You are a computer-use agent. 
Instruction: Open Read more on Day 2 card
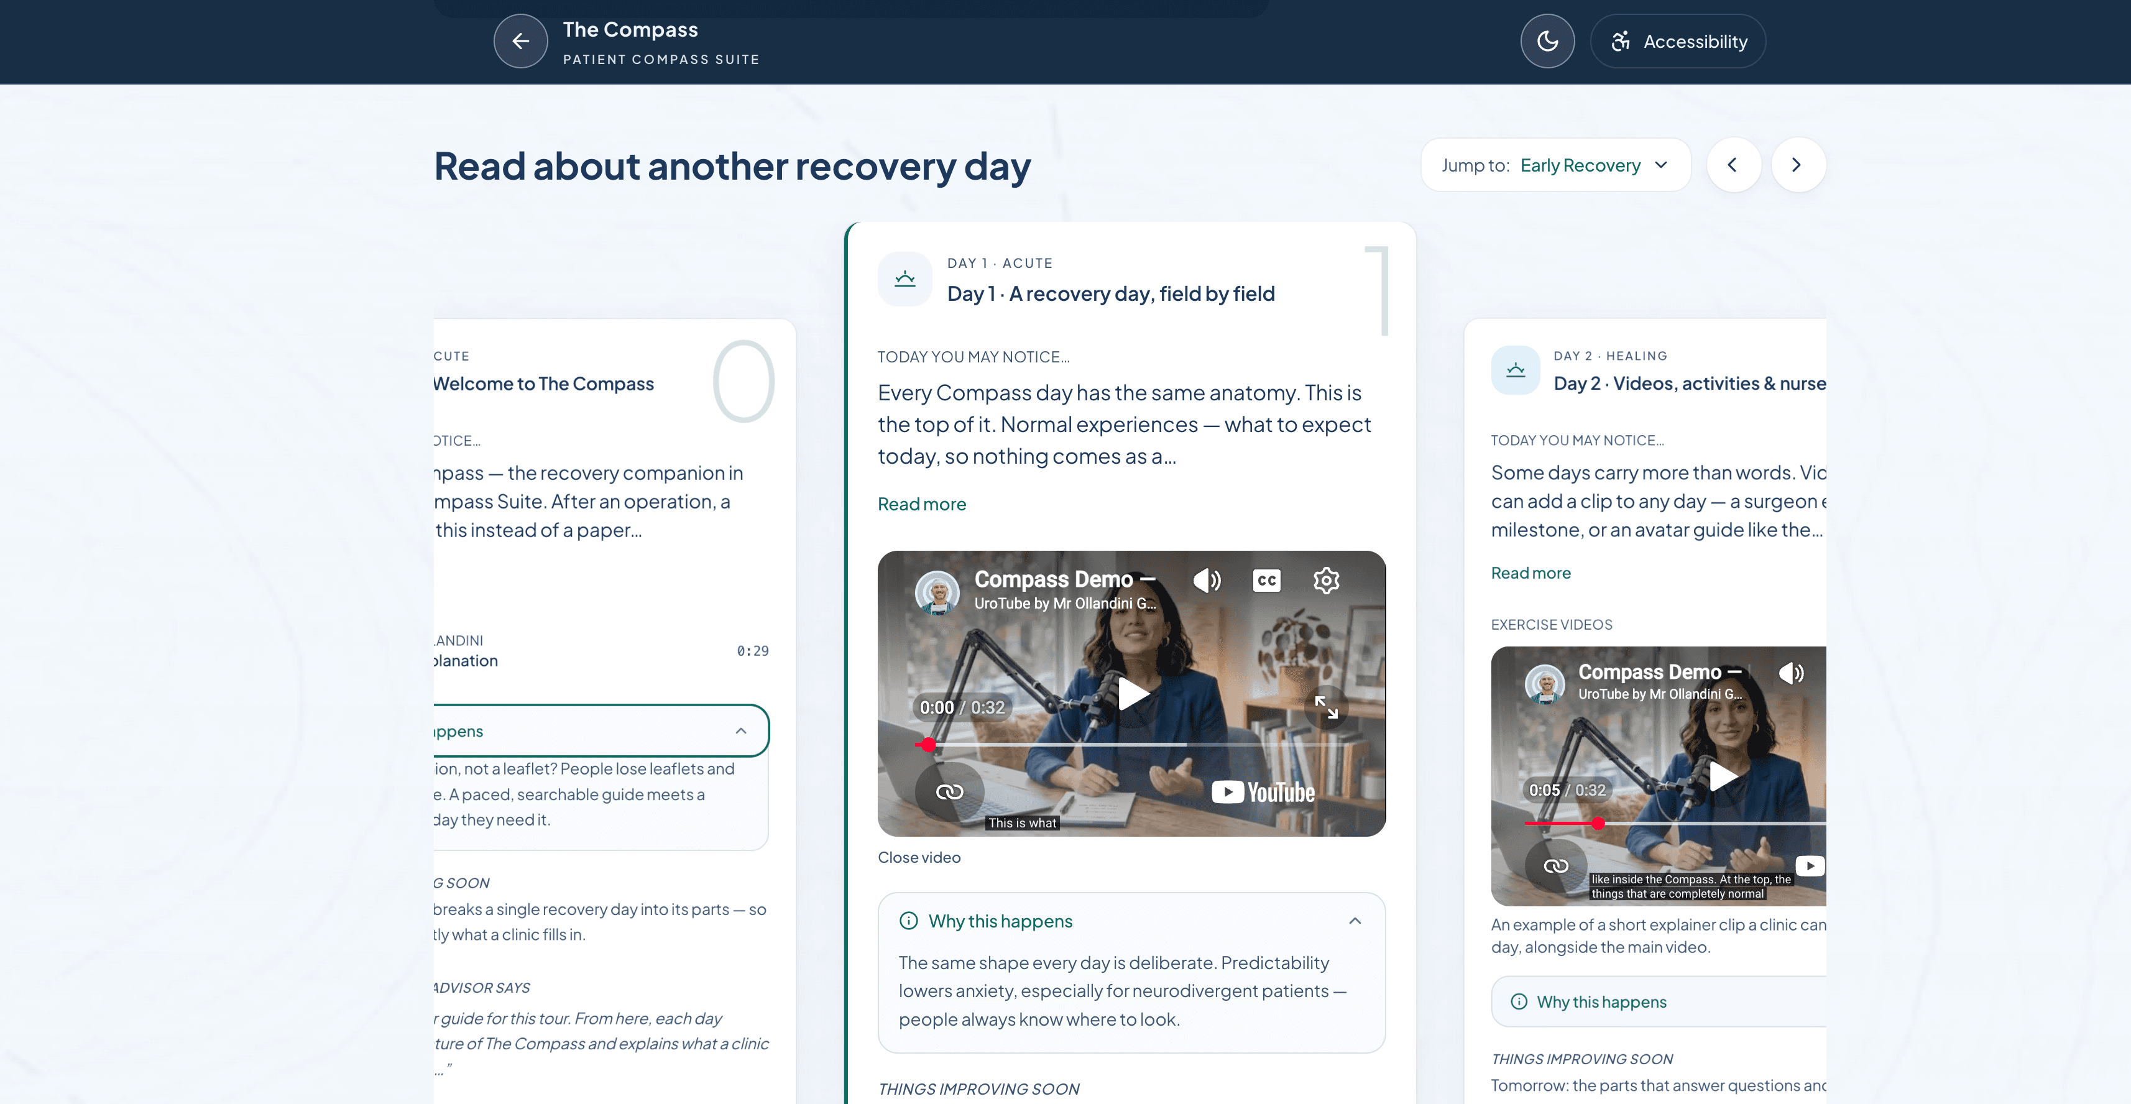click(x=1530, y=573)
